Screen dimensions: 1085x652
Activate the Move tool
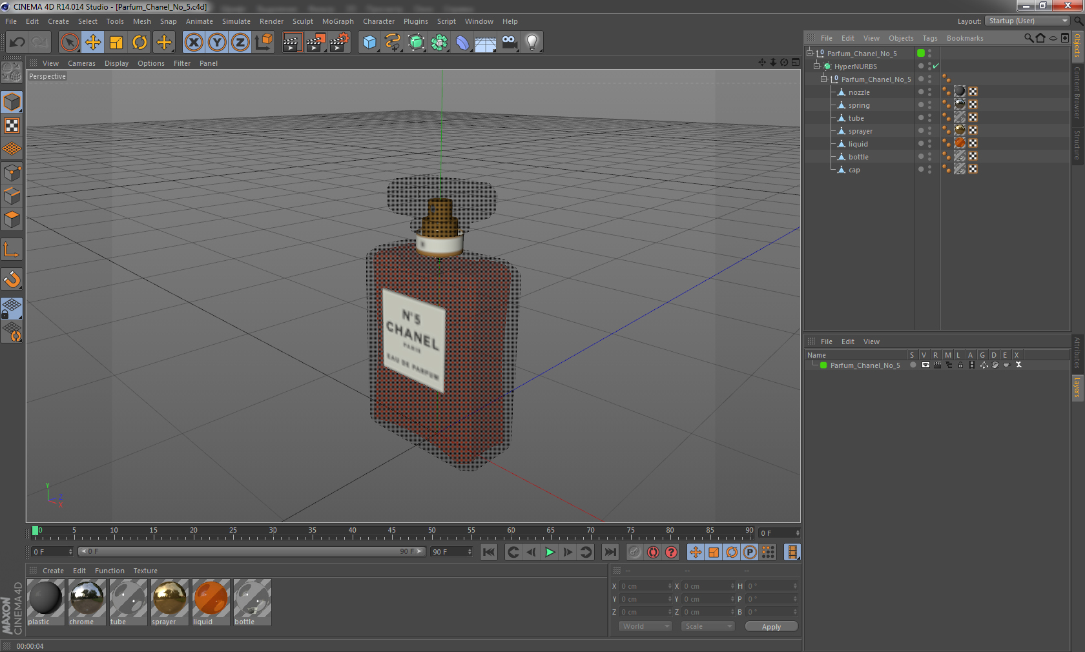click(x=93, y=43)
